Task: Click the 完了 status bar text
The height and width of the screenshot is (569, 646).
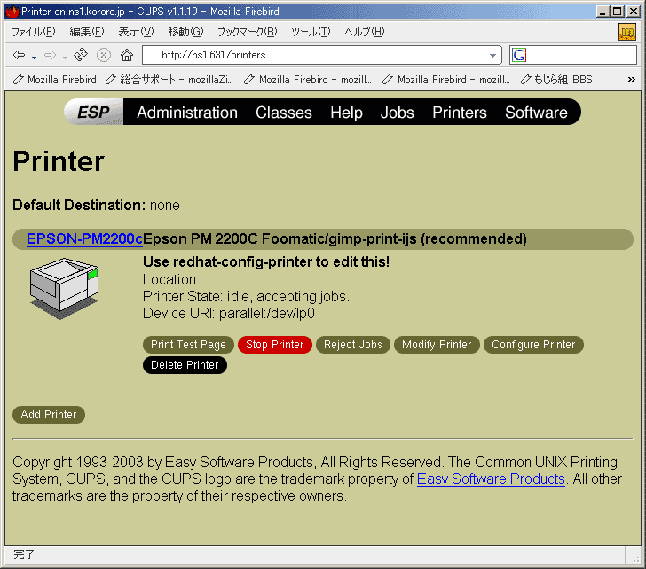Action: pyautogui.click(x=24, y=555)
